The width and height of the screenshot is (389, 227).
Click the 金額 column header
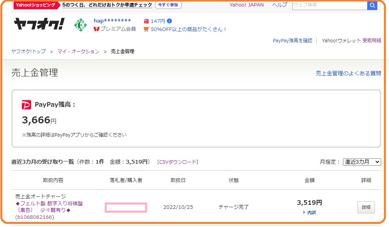(x=310, y=180)
